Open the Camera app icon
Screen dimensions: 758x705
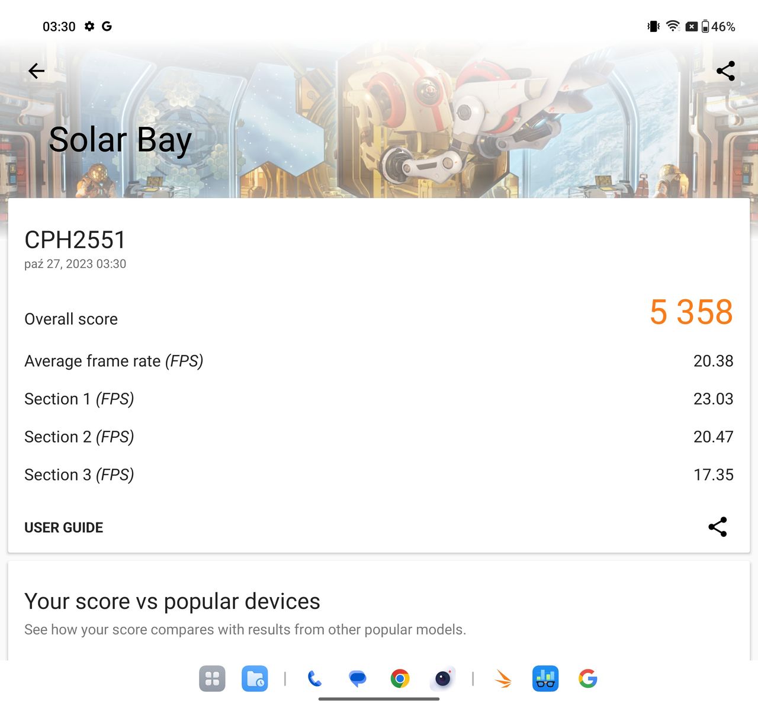(x=443, y=678)
